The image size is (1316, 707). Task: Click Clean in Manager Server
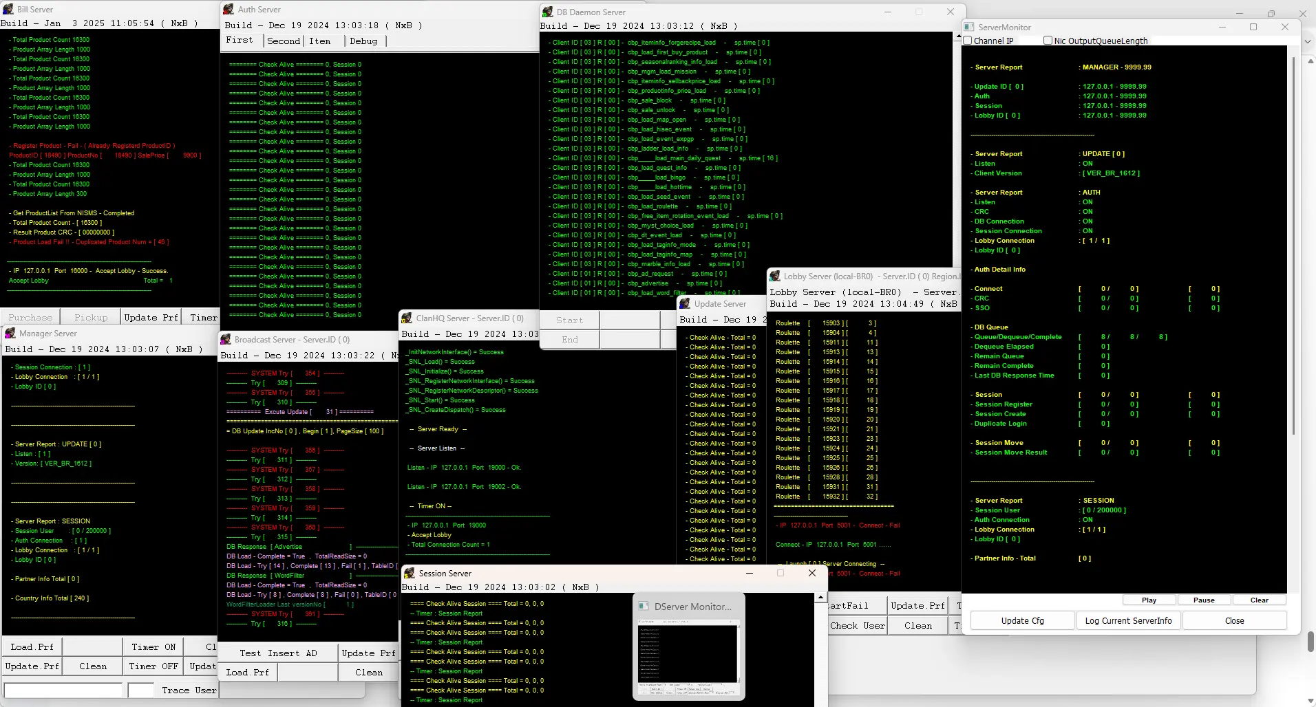coord(93,666)
